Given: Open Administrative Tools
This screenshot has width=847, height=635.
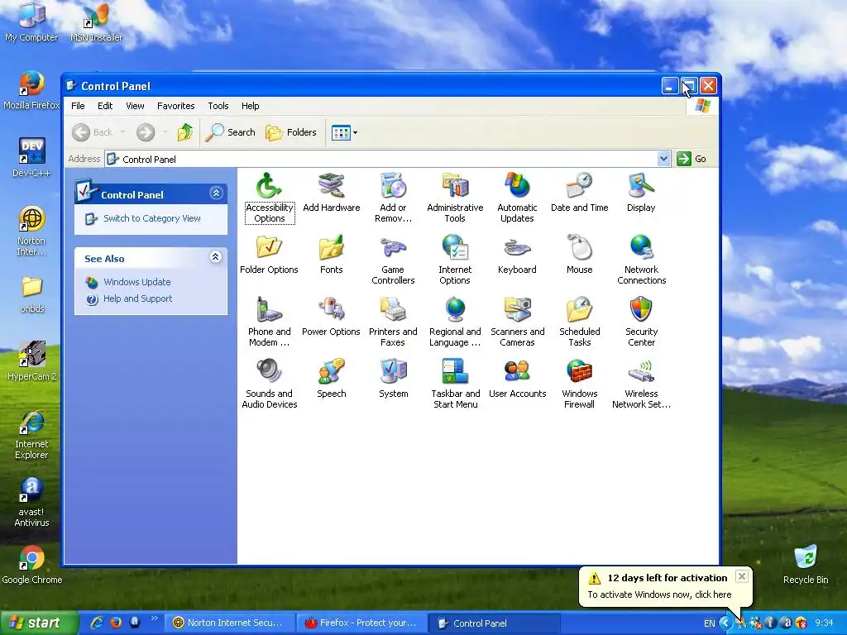Looking at the screenshot, I should point(455,198).
